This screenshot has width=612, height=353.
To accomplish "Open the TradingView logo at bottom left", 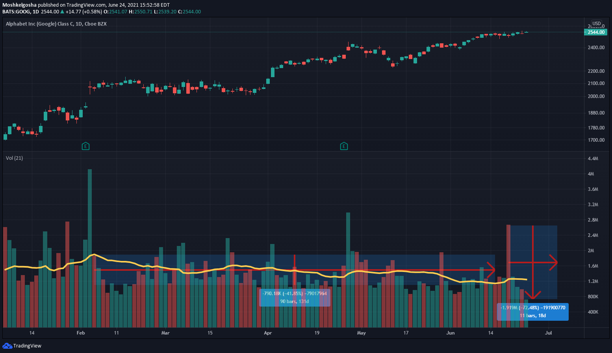I will point(22,346).
